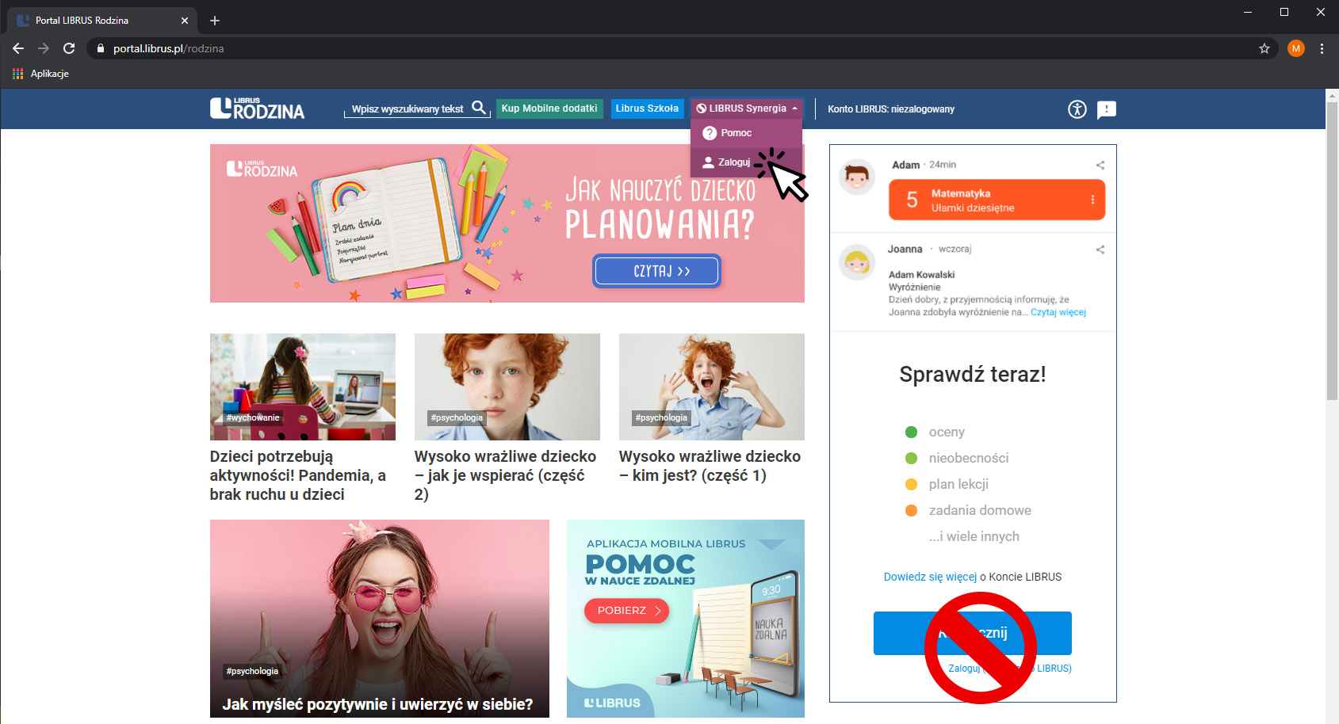Share Joanna's message notification
This screenshot has width=1339, height=724.
pos(1100,250)
